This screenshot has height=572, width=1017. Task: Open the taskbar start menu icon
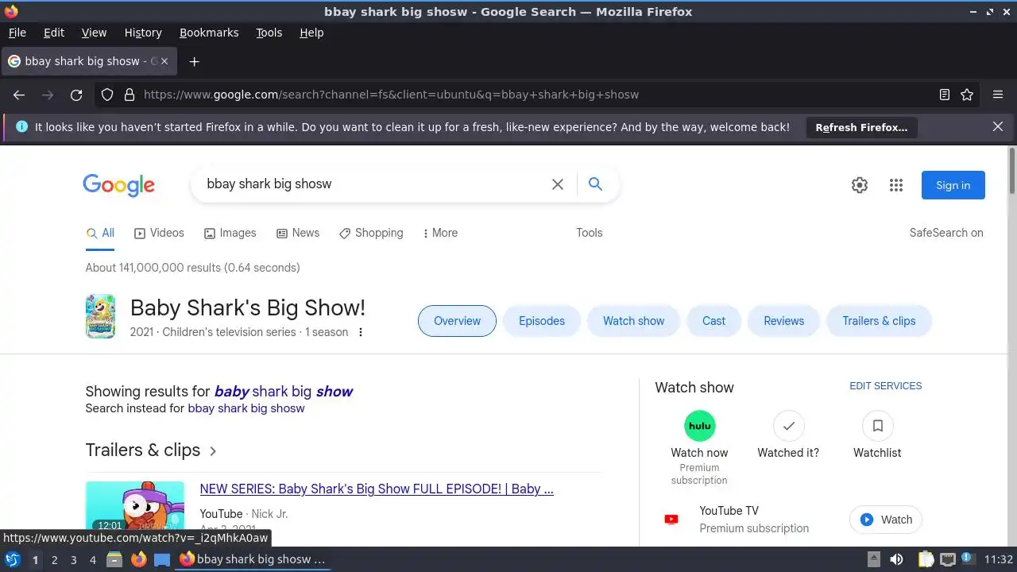[12, 559]
